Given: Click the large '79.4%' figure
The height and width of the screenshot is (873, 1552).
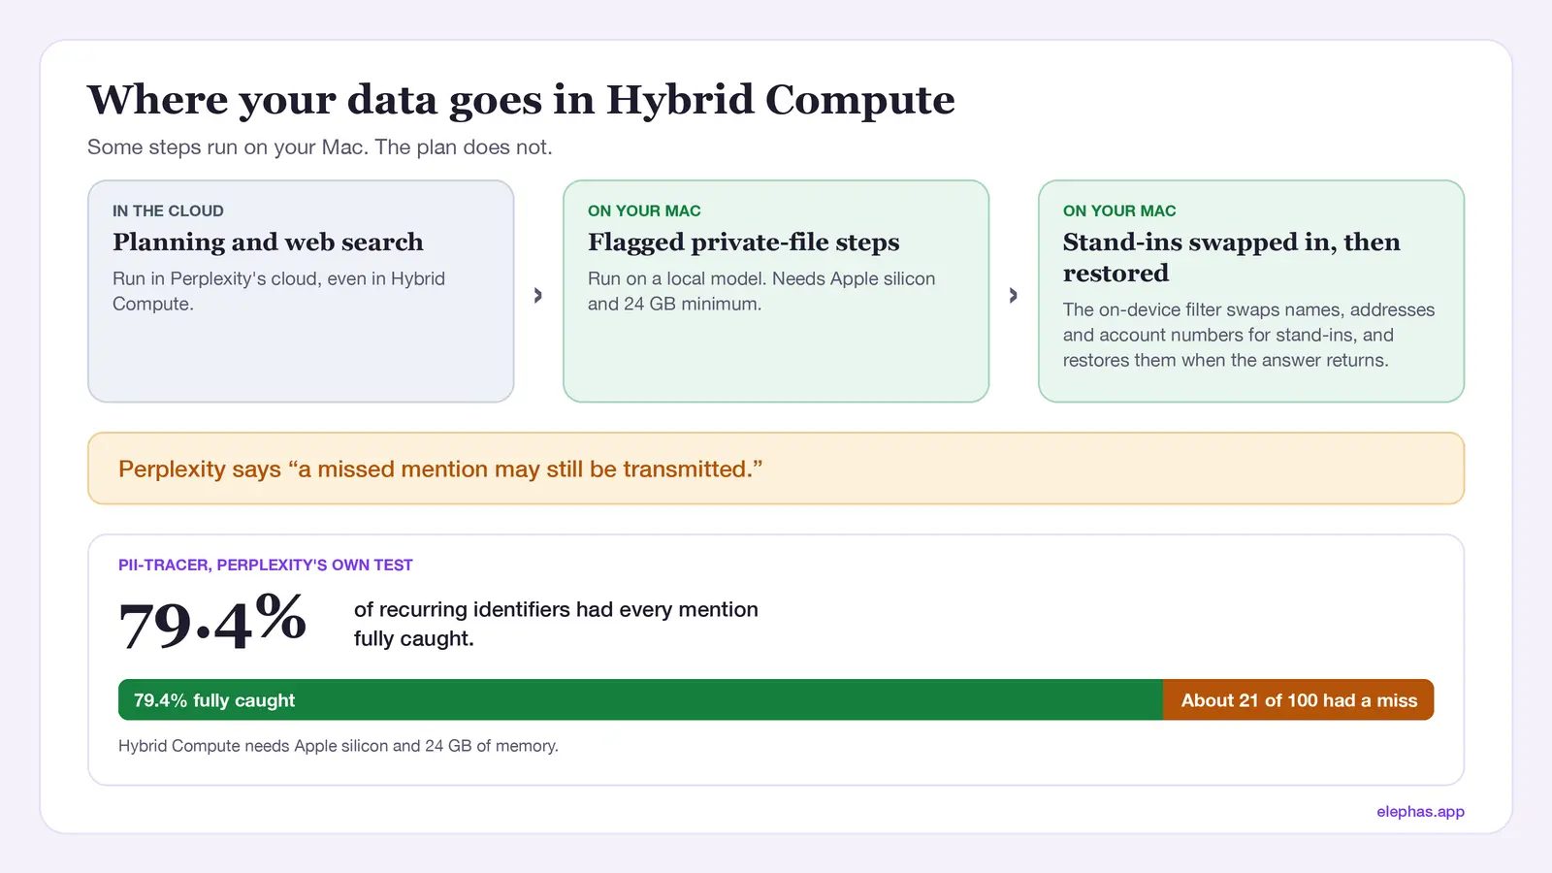Looking at the screenshot, I should 212,622.
